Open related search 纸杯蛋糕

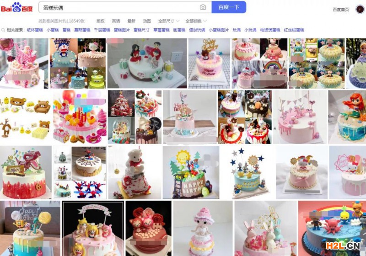pyautogui.click(x=35, y=30)
